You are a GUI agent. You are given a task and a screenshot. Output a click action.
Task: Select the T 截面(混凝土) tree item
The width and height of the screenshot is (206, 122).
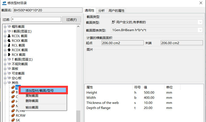(x=22, y=59)
